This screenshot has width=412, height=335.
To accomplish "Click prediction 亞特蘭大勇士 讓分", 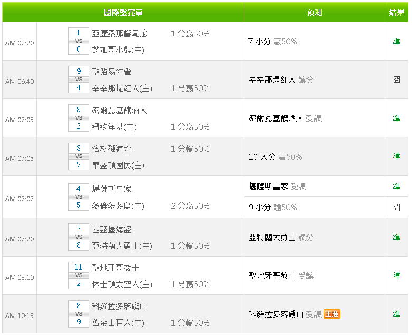I will 281,238.
